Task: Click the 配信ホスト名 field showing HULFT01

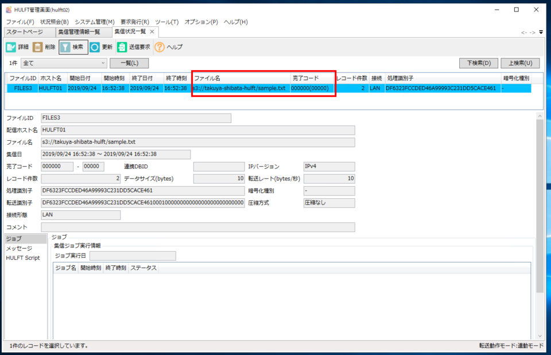Action: (x=198, y=130)
